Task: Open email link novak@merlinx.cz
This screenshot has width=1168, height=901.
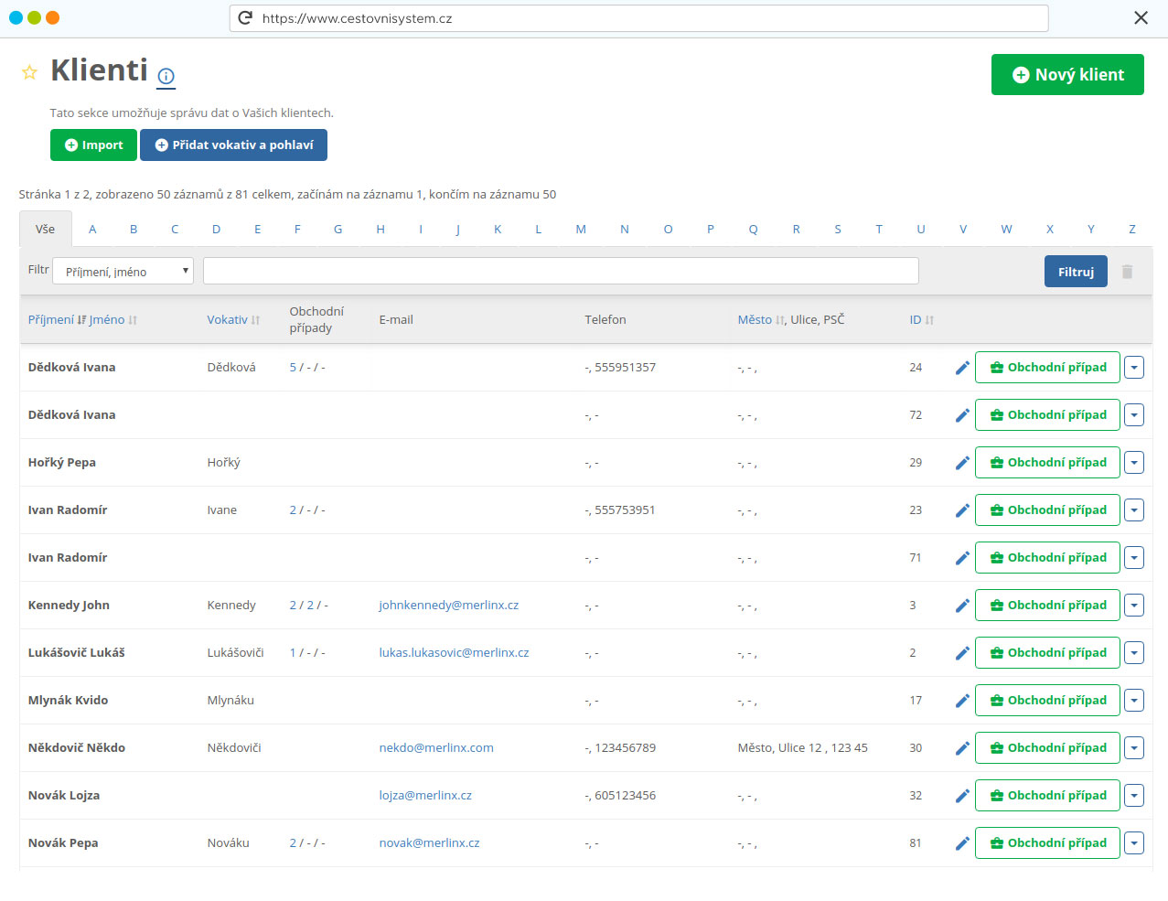Action: click(430, 843)
